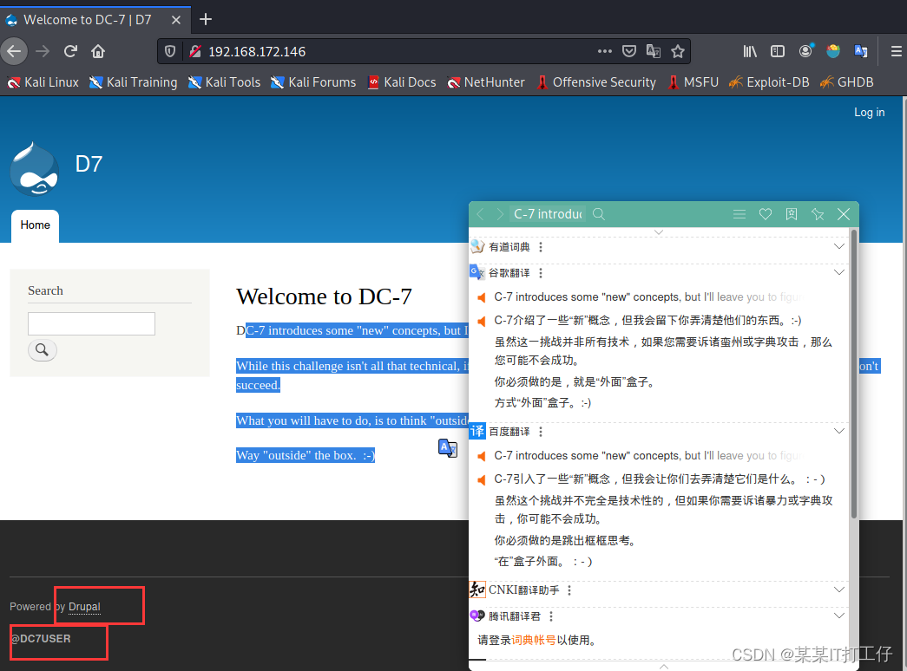Open Kali Linux bookmark

(x=43, y=82)
